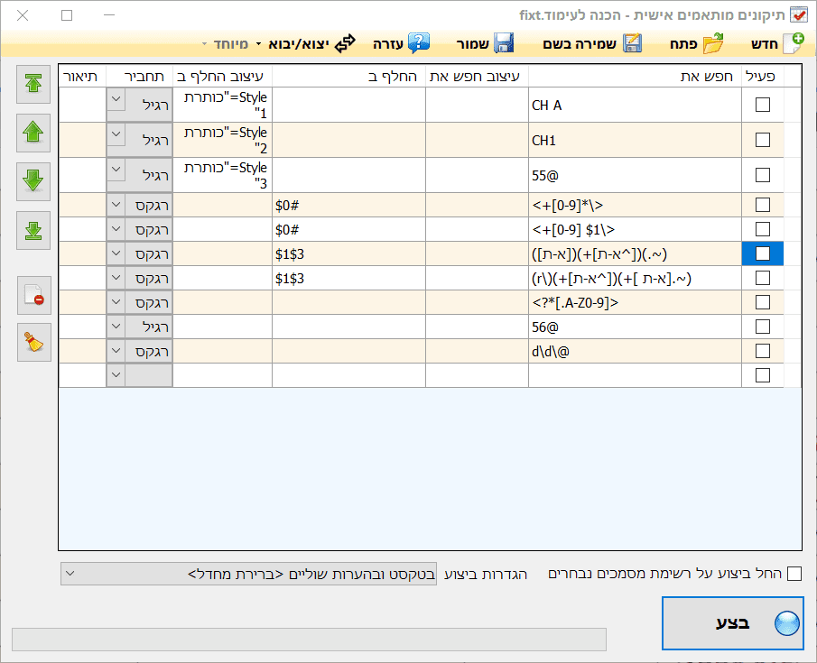Open the רגקס dropdown in the <+[0-9] $1\> row
This screenshot has width=817, height=663.
[x=116, y=229]
